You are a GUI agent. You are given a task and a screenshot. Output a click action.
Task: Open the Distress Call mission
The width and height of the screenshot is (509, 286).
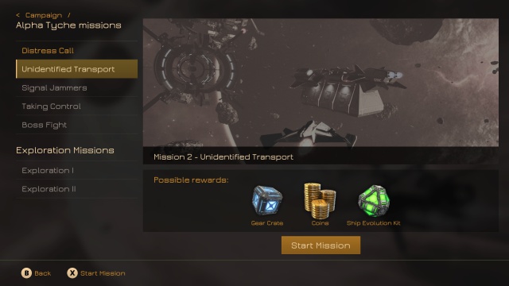[76, 51]
